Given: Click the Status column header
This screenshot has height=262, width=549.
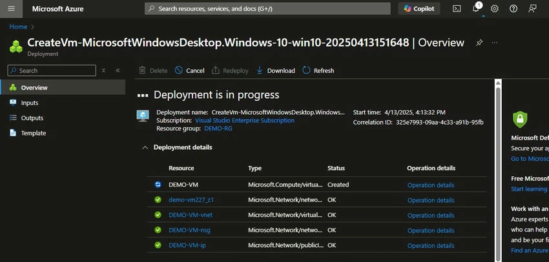Looking at the screenshot, I should coord(336,168).
